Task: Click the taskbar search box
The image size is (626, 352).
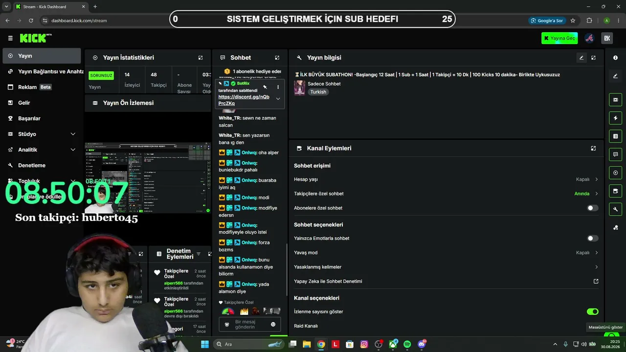Action: [249, 344]
